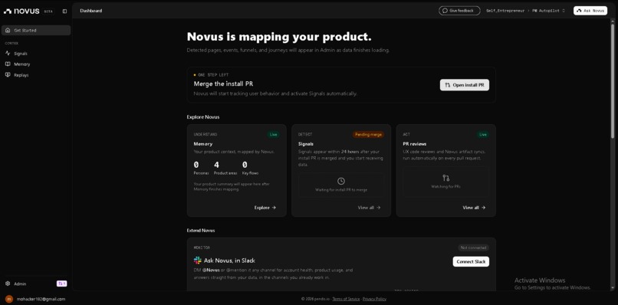The width and height of the screenshot is (618, 305).
Task: Click the Live badge on Memory card
Action: [274, 134]
